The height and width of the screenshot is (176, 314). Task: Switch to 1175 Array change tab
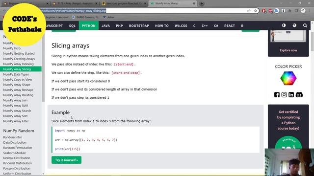75,3
